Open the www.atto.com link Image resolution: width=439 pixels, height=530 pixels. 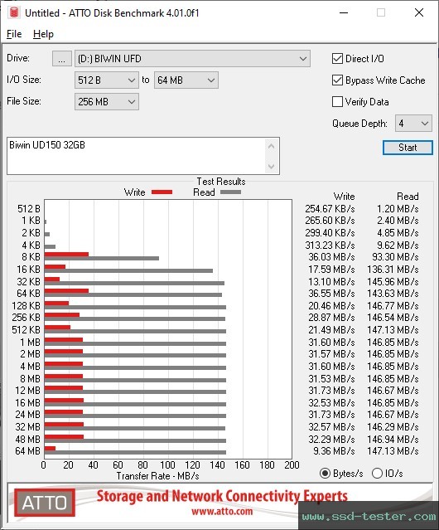[222, 512]
